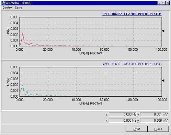The image size is (171, 135).
Task: Open the Scale menu
Action: [x=18, y=8]
